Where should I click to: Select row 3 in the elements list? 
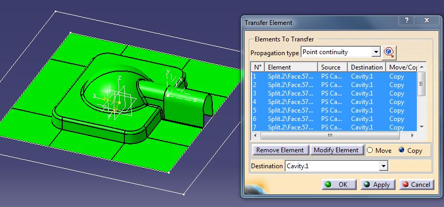334,93
